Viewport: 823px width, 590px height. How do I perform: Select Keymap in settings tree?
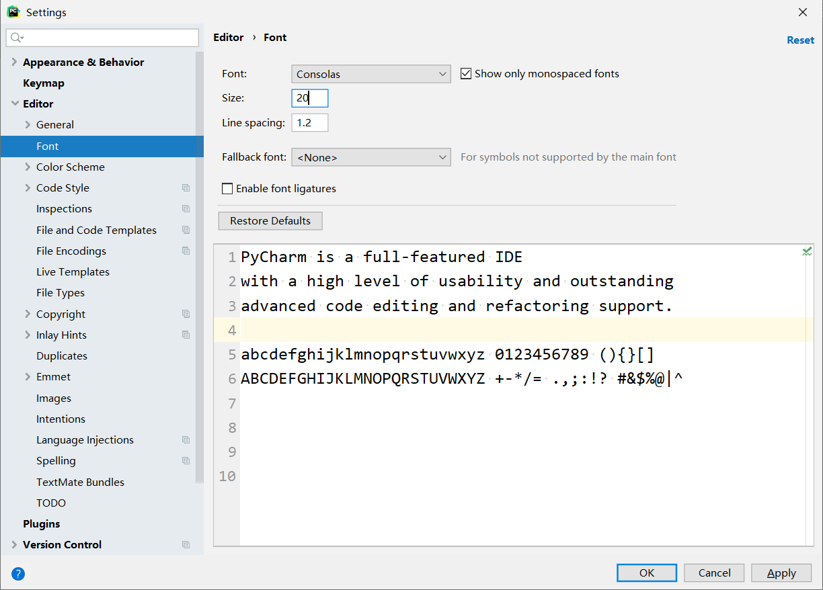click(x=44, y=83)
